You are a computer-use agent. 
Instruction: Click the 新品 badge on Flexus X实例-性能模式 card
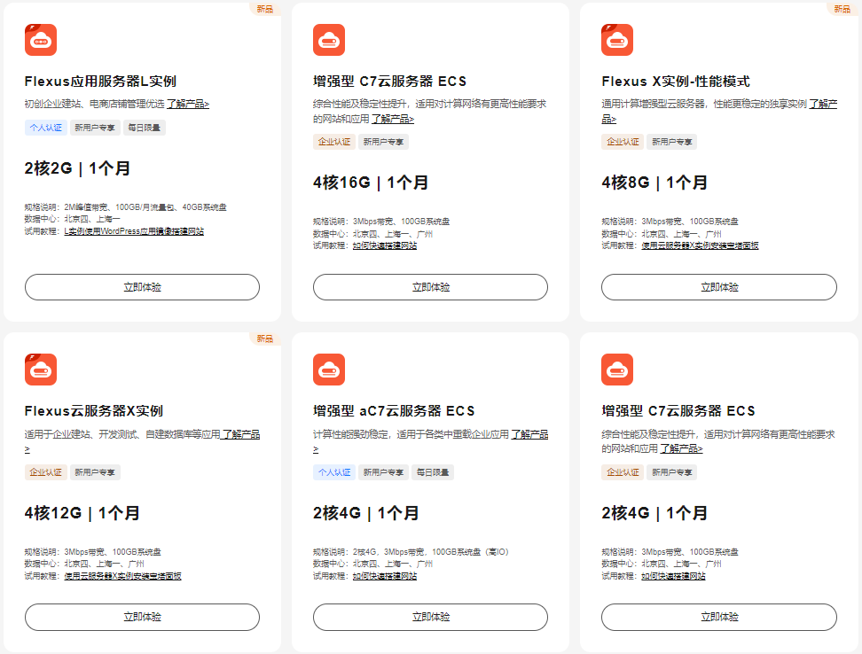(842, 9)
